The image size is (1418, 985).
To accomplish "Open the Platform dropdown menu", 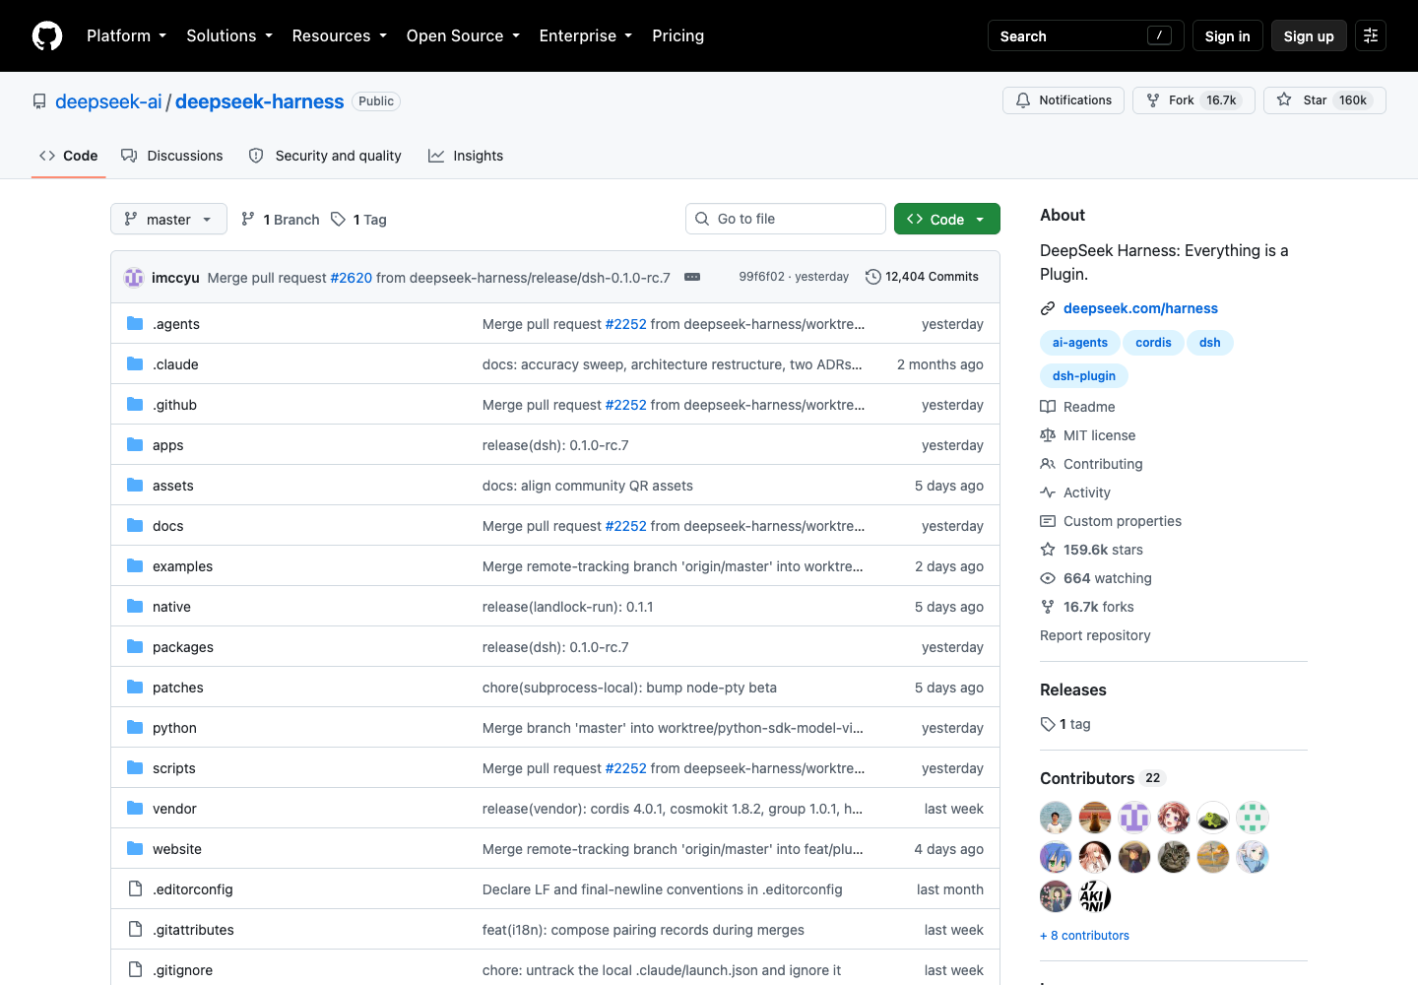I will [126, 35].
